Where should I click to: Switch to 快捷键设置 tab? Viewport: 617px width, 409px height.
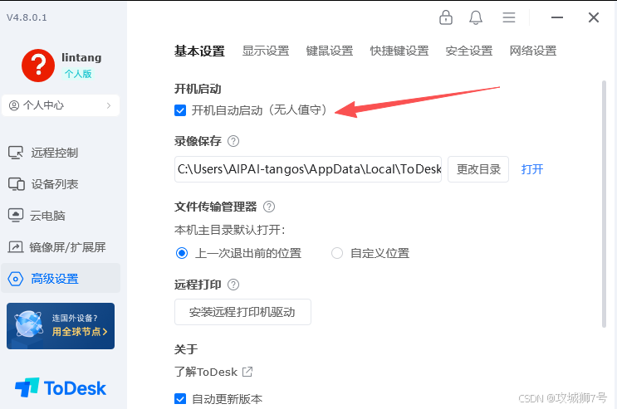tap(399, 51)
